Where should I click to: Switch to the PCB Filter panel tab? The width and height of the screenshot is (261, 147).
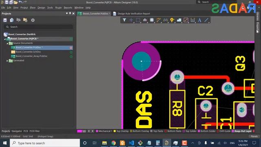(35, 131)
